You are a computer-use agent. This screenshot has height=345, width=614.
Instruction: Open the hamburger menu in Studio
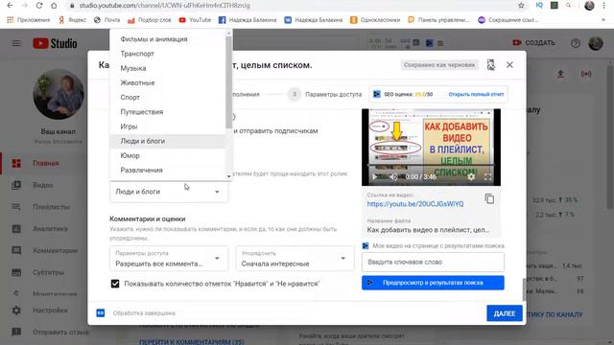click(x=16, y=43)
